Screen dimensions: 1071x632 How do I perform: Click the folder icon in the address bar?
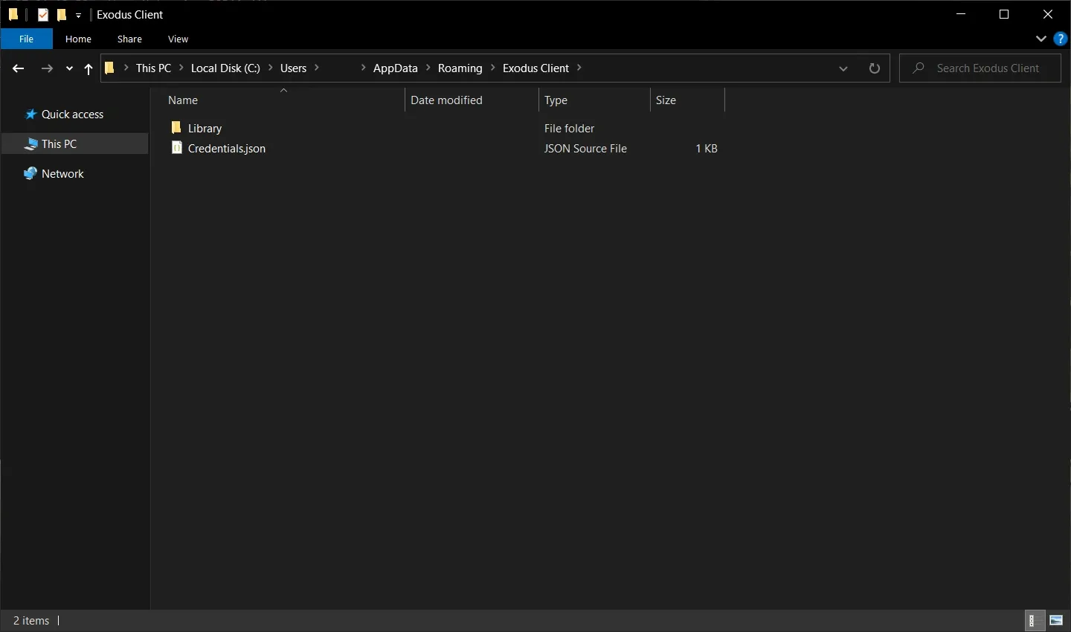coord(110,68)
